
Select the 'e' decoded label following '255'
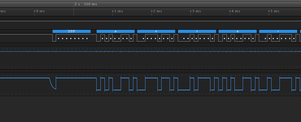pyautogui.click(x=116, y=31)
